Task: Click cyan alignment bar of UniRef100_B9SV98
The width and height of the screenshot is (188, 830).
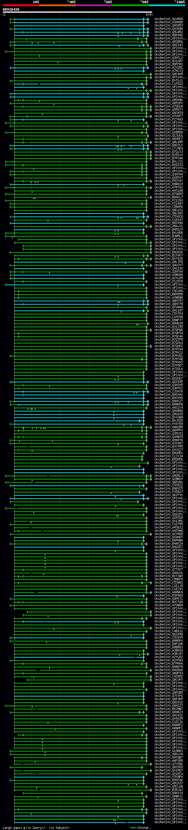Action: click(x=77, y=223)
